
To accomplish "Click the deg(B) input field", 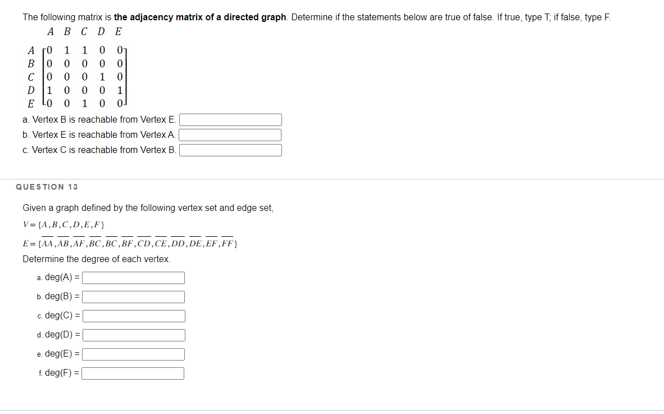I will pos(133,296).
